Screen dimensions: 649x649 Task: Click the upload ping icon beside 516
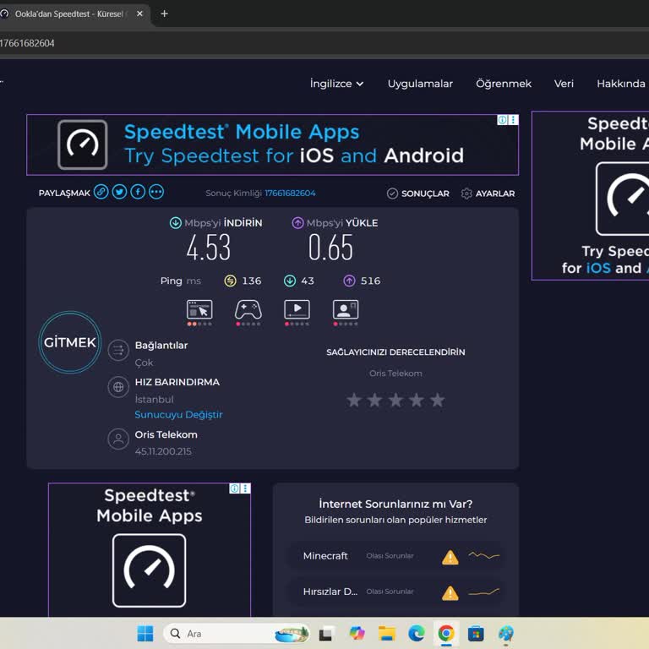(349, 281)
